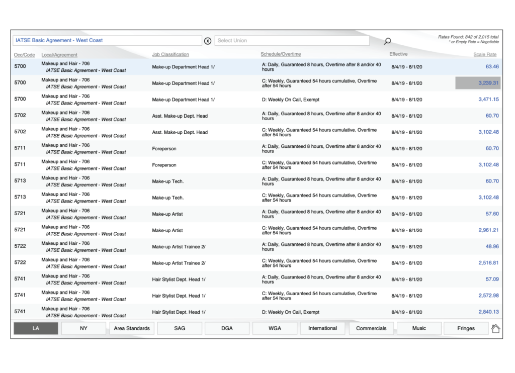Click the 5702 code on the daily row

pyautogui.click(x=20, y=115)
